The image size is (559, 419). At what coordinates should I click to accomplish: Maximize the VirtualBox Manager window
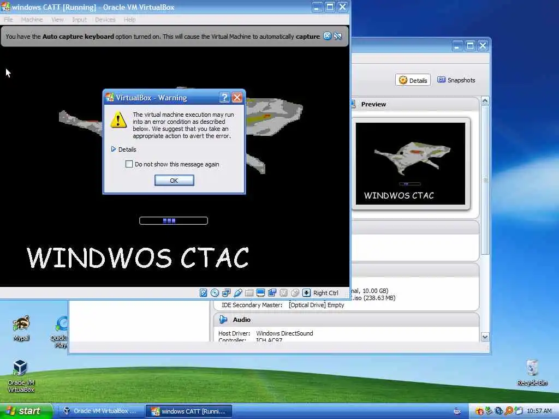(x=470, y=46)
